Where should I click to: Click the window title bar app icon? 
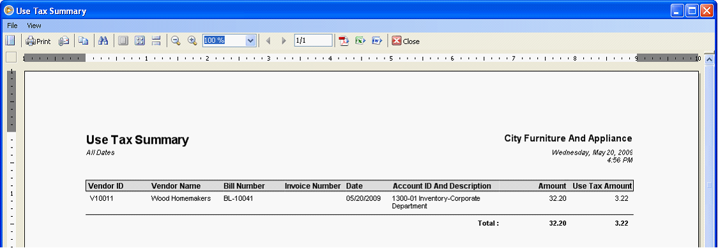pos(8,10)
